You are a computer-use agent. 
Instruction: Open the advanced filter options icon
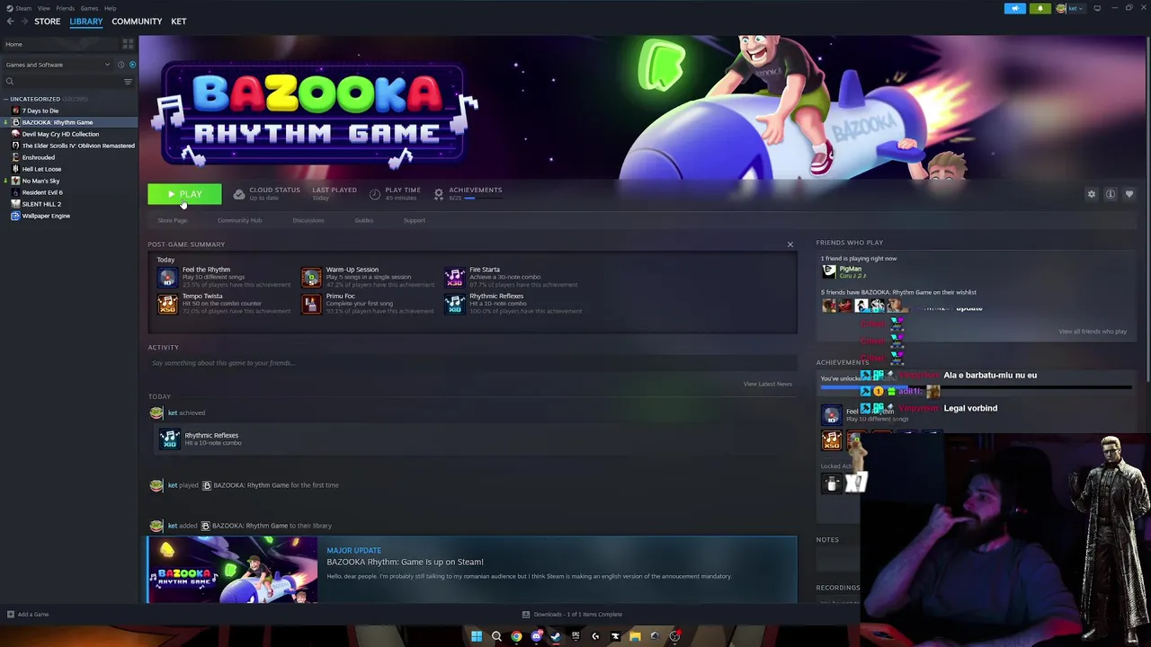[128, 82]
